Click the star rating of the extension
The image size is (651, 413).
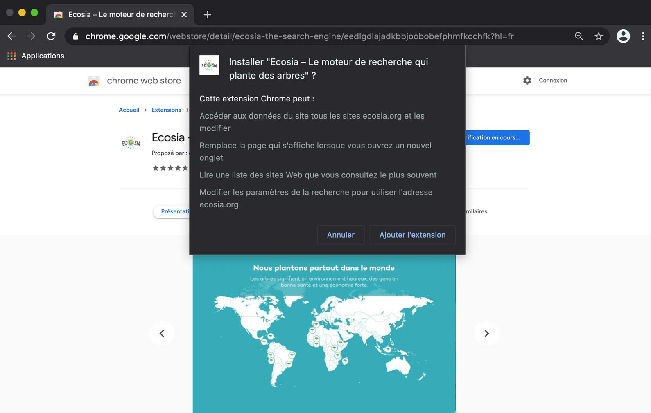coord(170,168)
